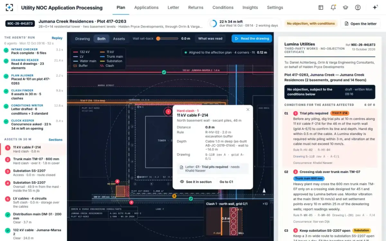
Task: Click green check marker on DM-31 line
Action: click(191, 199)
